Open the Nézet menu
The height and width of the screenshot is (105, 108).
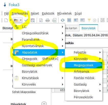click(x=35, y=14)
